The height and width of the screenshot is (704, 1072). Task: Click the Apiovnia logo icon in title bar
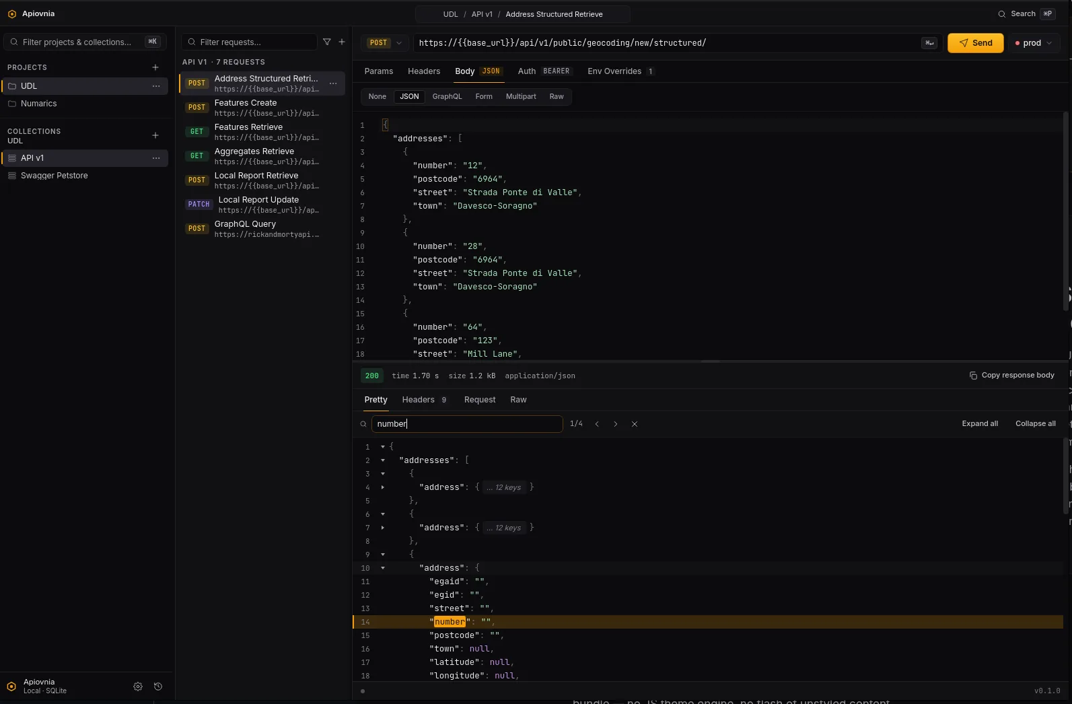(x=11, y=13)
